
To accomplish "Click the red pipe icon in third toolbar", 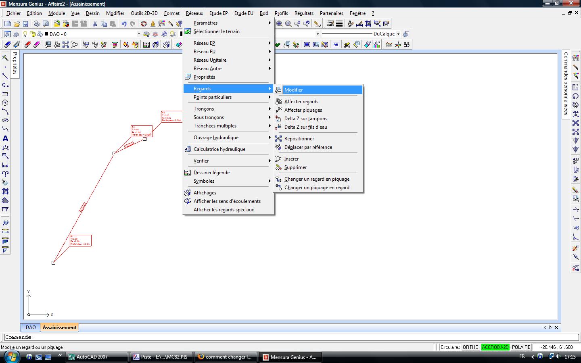I will (27, 45).
